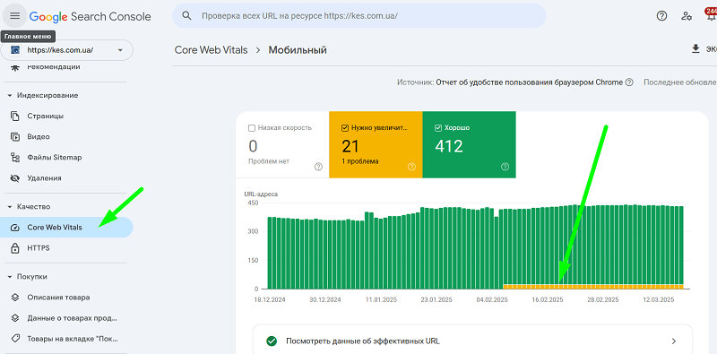Click the Google Search Console logo
The width and height of the screenshot is (717, 354).
tap(91, 16)
